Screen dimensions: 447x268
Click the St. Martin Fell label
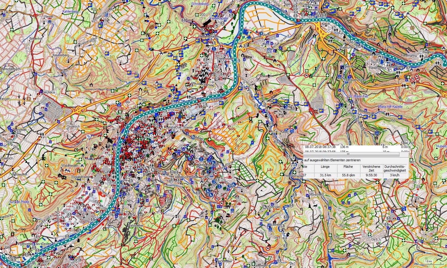point(358,96)
